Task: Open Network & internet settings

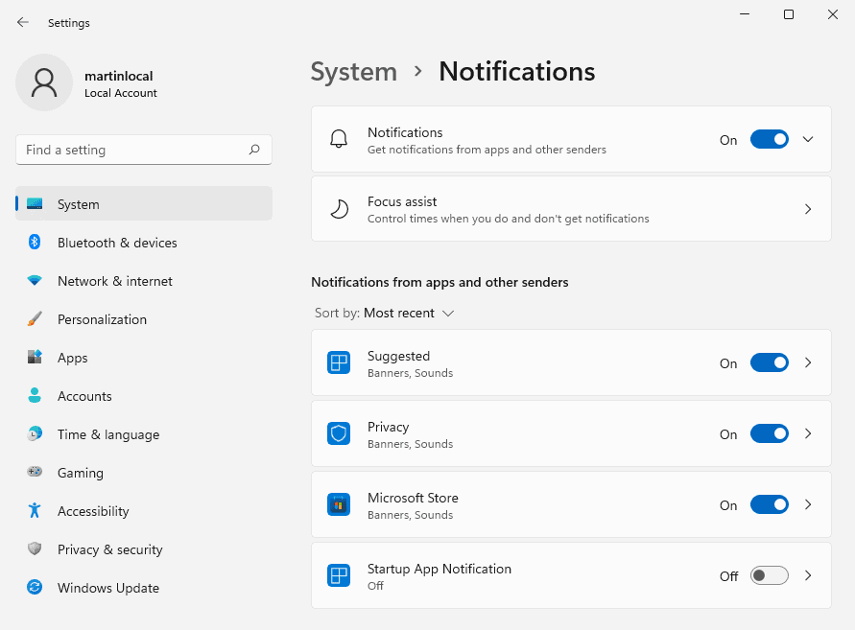Action: [x=144, y=281]
